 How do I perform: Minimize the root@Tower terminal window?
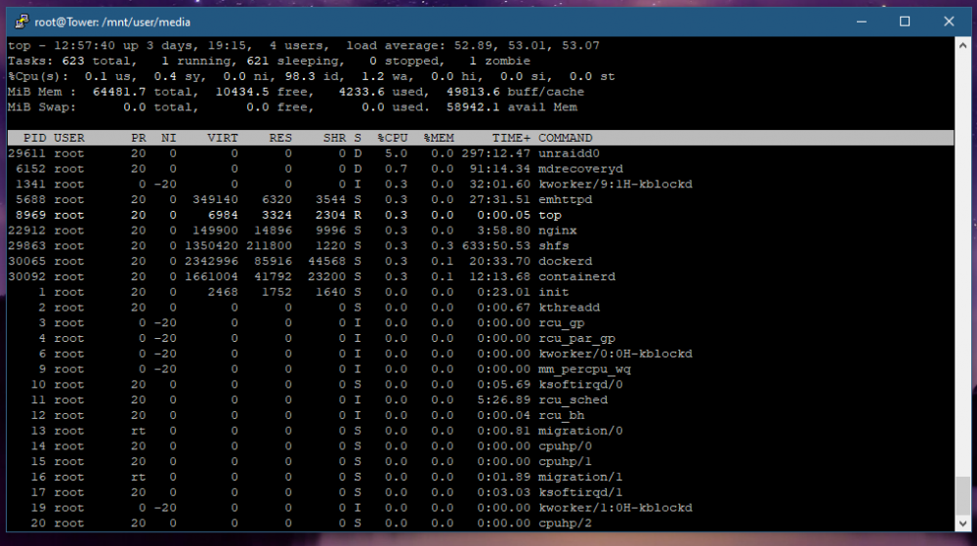pyautogui.click(x=861, y=21)
